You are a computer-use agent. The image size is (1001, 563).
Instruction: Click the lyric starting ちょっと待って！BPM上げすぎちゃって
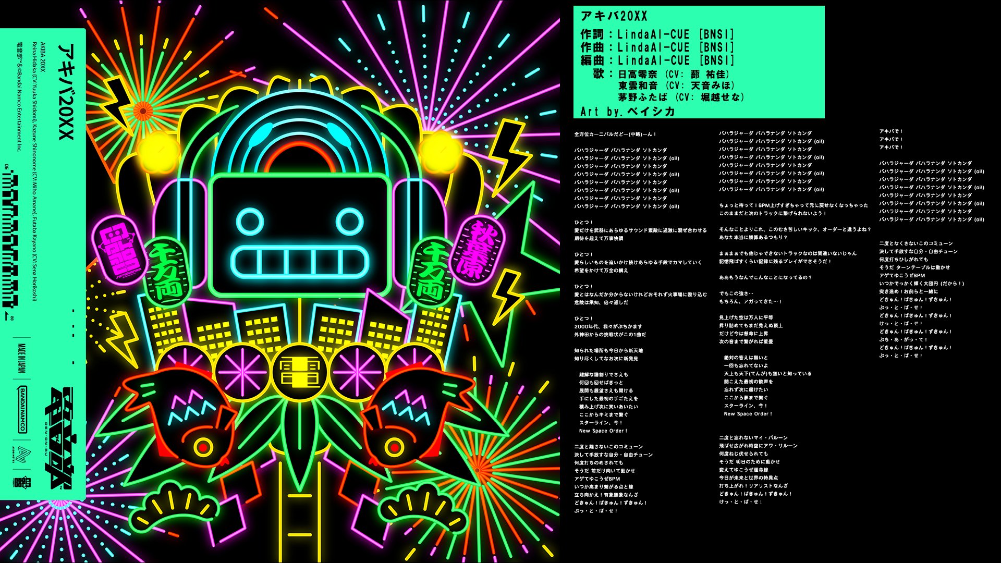(x=794, y=205)
